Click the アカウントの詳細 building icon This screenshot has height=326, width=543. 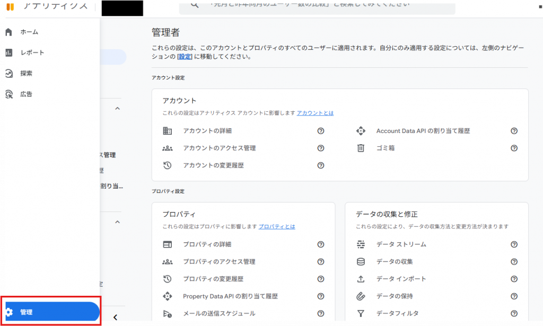click(167, 131)
